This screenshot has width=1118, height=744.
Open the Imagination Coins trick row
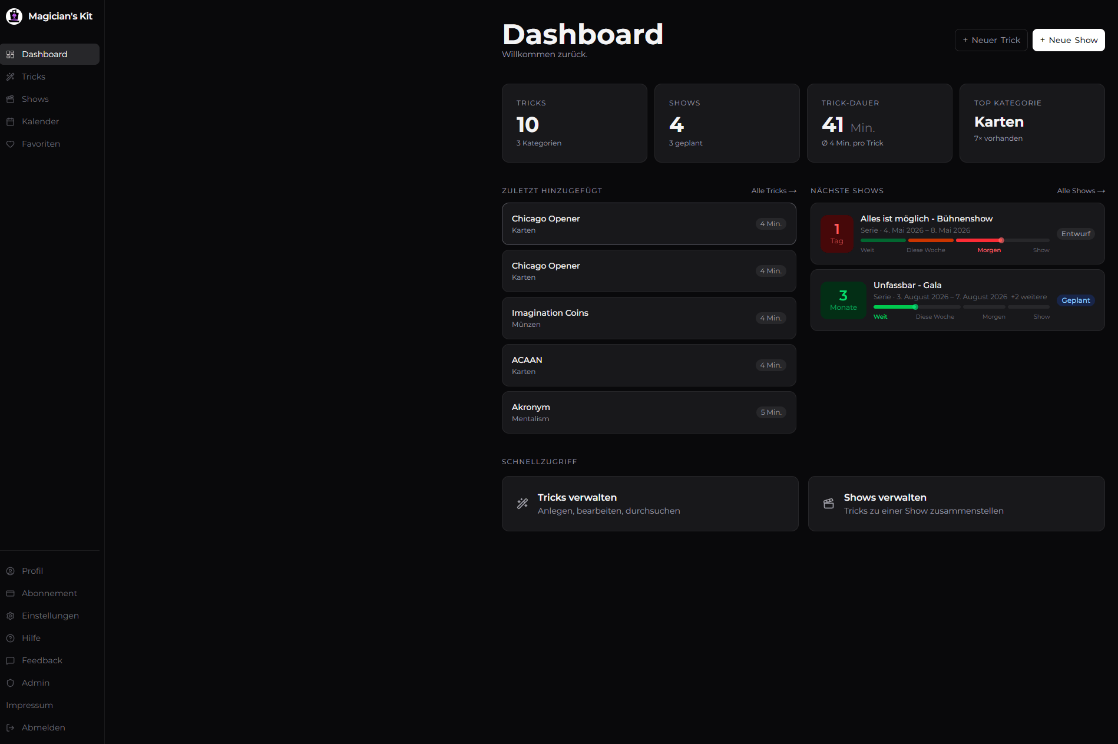649,318
